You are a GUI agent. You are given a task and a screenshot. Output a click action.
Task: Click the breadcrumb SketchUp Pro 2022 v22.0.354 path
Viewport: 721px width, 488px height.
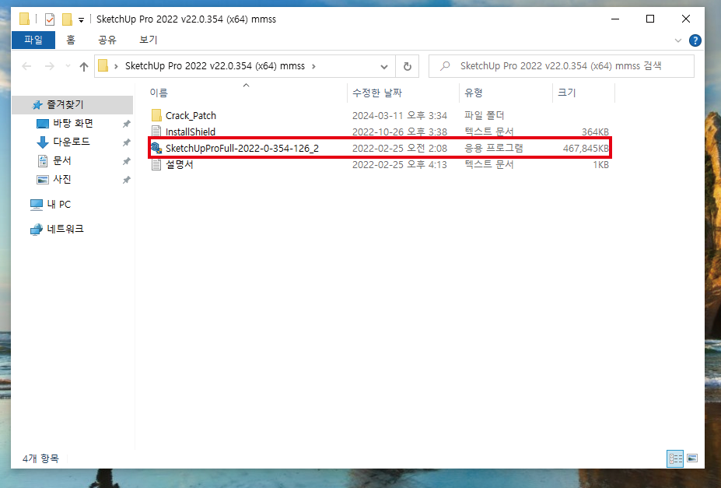215,66
